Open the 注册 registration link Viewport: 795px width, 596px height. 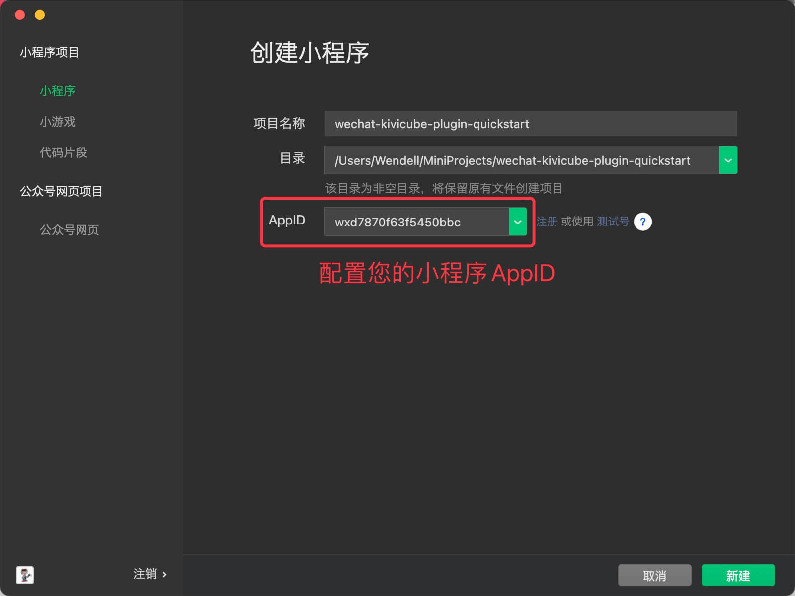click(547, 222)
